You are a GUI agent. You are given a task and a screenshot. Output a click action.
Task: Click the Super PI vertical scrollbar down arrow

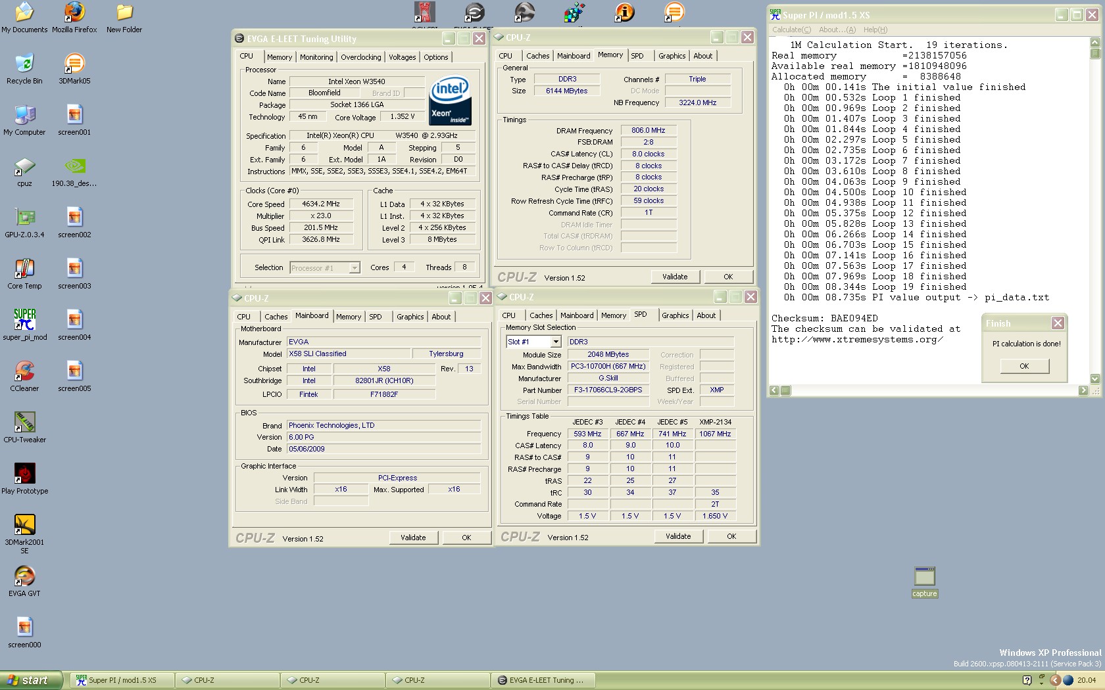pos(1094,379)
